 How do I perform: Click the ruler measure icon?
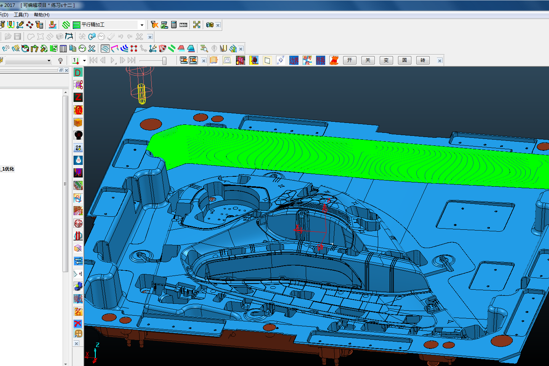(x=183, y=25)
